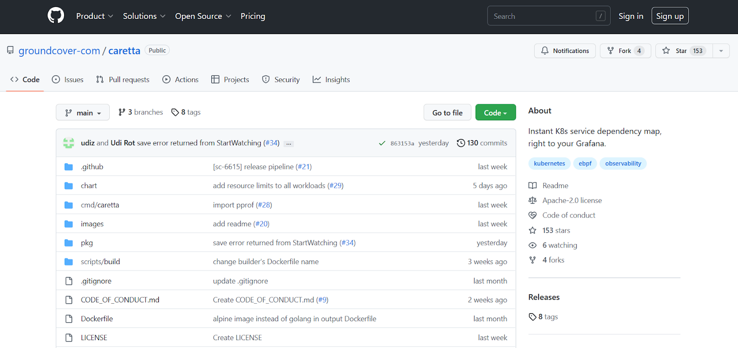This screenshot has width=738, height=348.
Task: Open the star list dropdown arrow
Action: [x=721, y=51]
